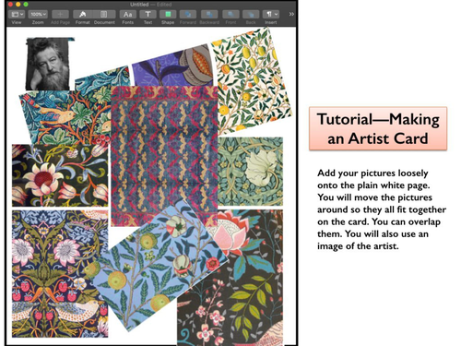Select the dark floral pattern with pink lily
The width and height of the screenshot is (461, 346).
coord(60,175)
